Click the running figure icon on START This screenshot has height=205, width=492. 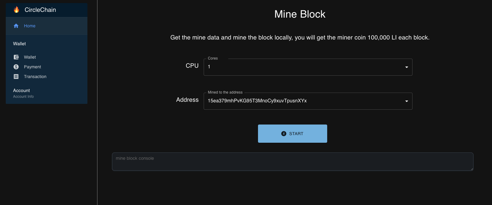tap(284, 134)
